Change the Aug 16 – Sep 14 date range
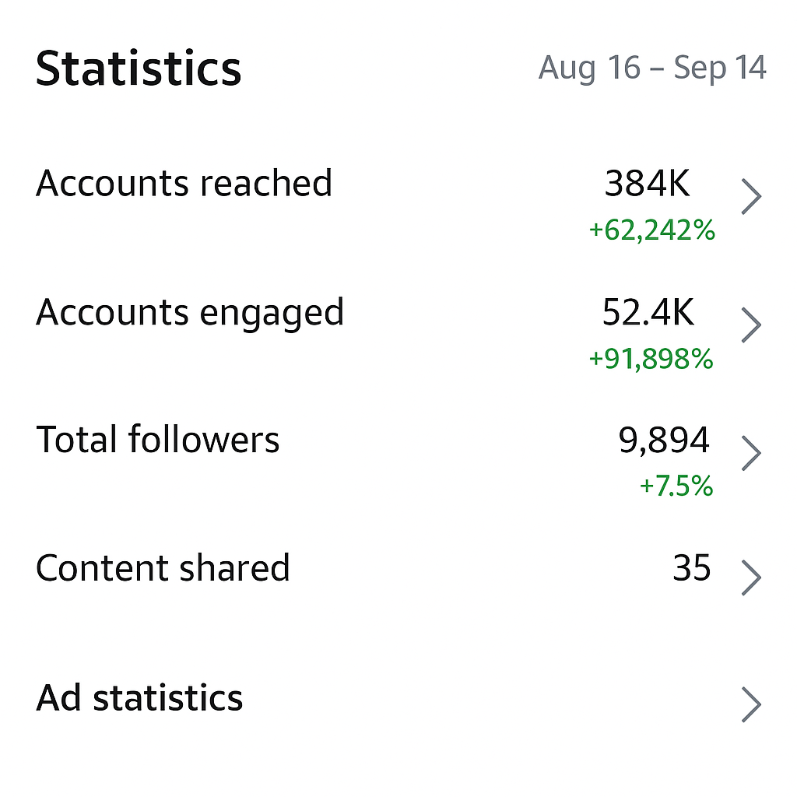Viewport: 797px width, 797px height. (x=652, y=68)
